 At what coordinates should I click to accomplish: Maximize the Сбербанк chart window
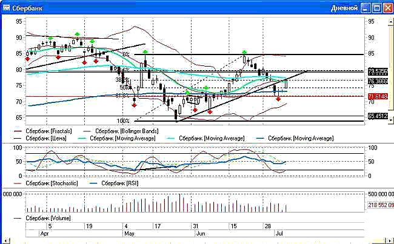coord(377,8)
